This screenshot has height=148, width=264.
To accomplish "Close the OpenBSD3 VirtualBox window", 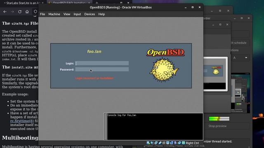I will click(200, 7).
